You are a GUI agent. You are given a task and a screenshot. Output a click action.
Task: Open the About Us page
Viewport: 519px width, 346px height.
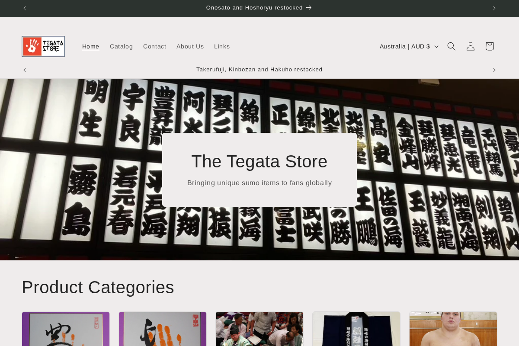click(190, 46)
